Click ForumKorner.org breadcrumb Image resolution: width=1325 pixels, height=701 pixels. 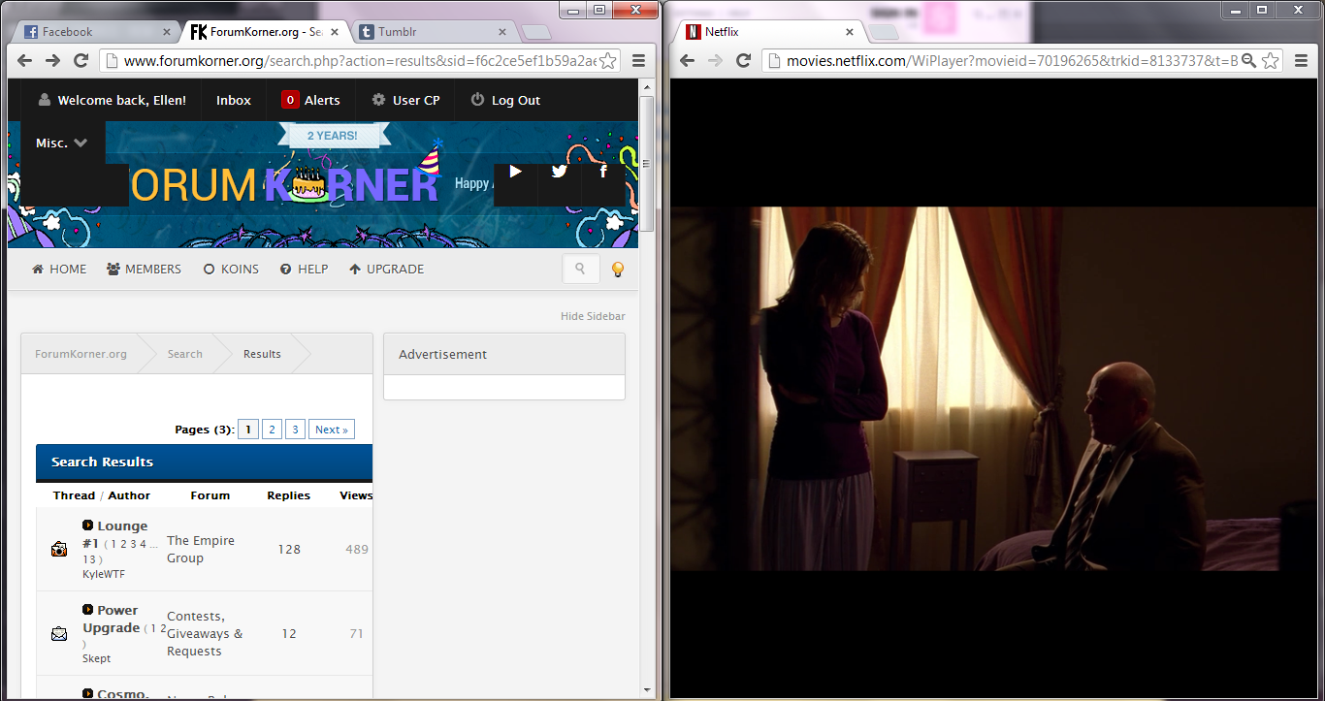(81, 354)
